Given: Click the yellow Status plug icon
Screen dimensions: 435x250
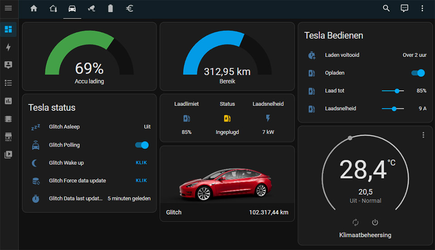Looking at the screenshot, I should (227, 118).
